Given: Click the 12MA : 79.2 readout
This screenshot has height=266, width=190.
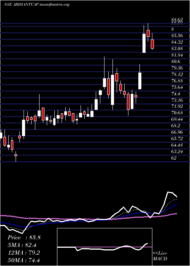Looking at the screenshot, I should pyautogui.click(x=24, y=253).
